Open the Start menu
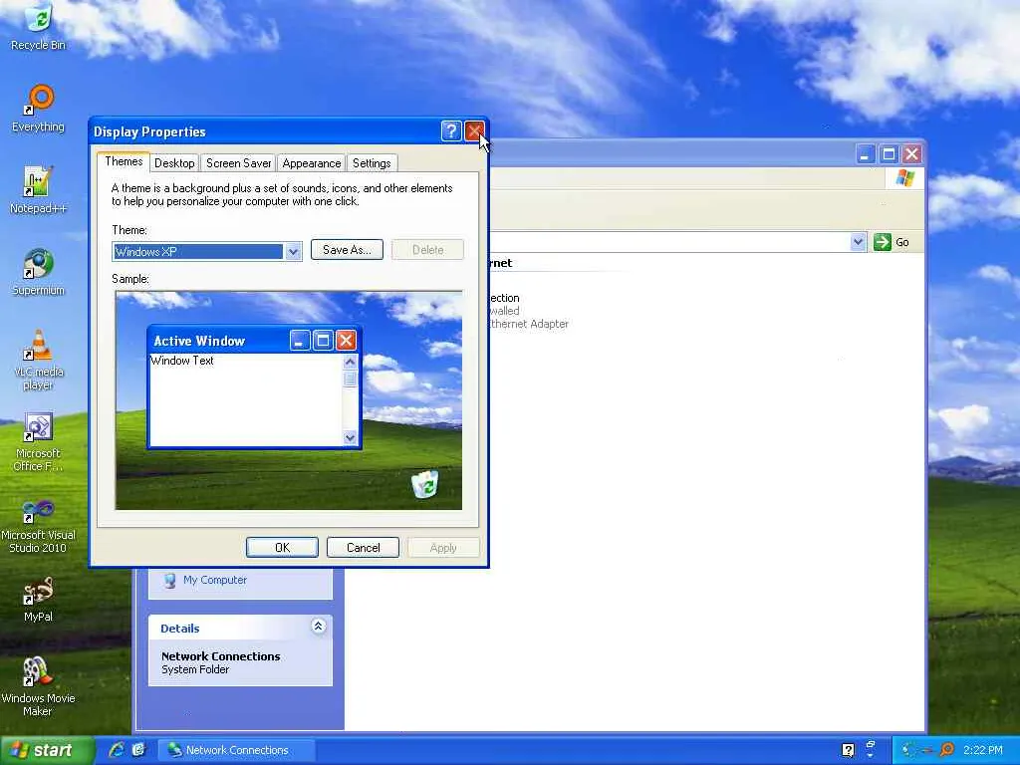This screenshot has width=1020, height=765. [46, 750]
